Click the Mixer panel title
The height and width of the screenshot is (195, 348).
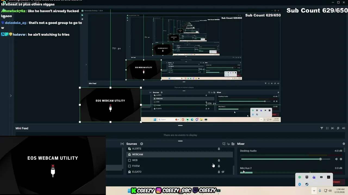click(241, 144)
